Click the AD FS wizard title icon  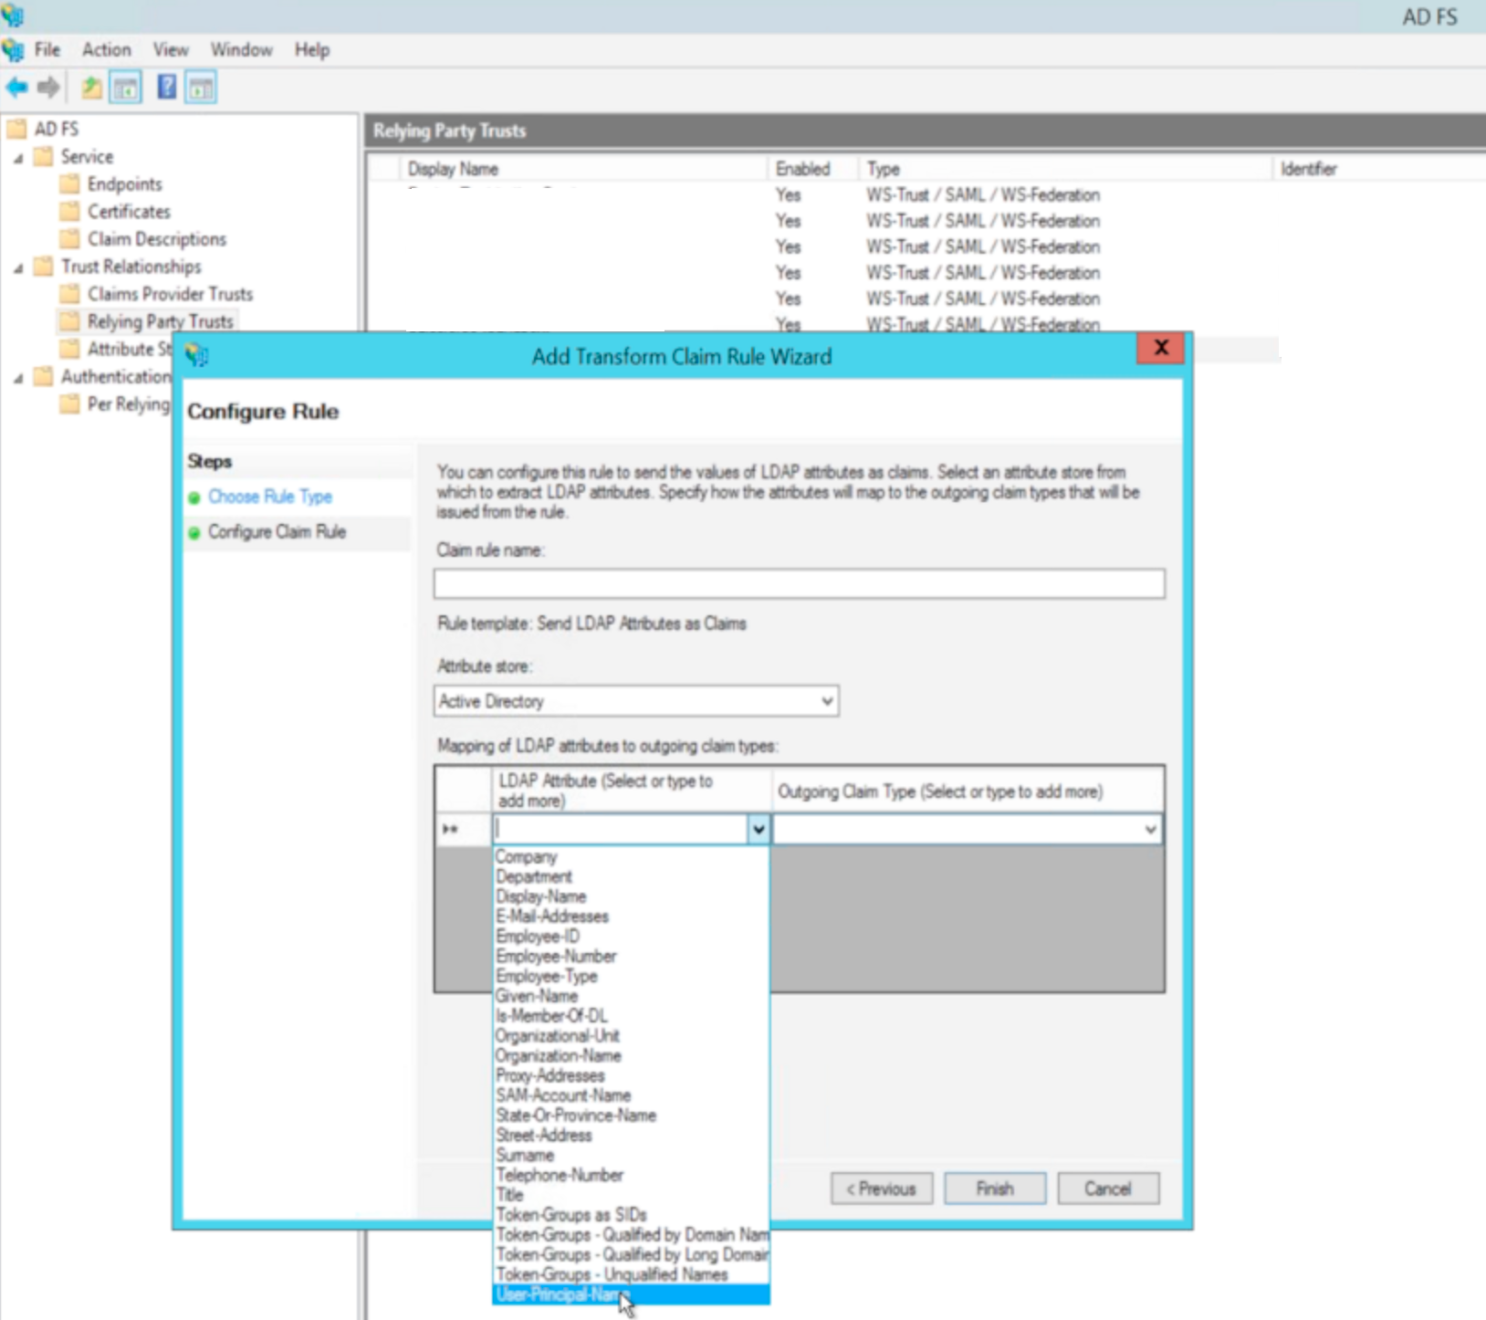tap(197, 355)
